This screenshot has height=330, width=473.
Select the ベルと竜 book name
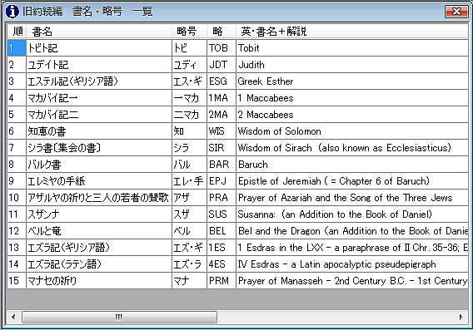[x=99, y=231]
